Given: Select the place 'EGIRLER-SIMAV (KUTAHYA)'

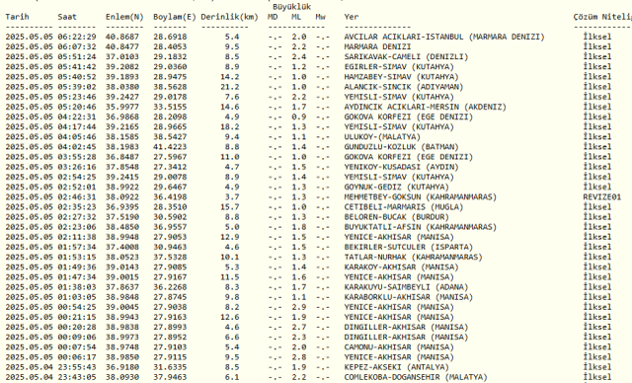Looking at the screenshot, I should tap(399, 67).
